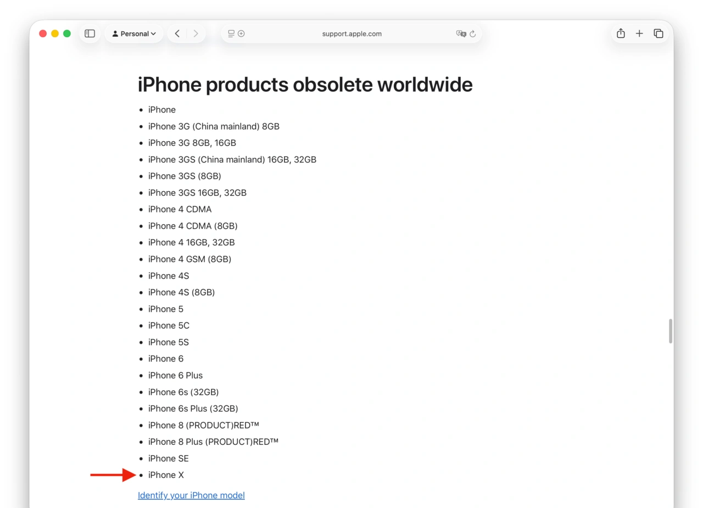703x508 pixels.
Task: Click 'iPhone 8 Plus (PRODUCT)RED™' list item
Action: [213, 442]
